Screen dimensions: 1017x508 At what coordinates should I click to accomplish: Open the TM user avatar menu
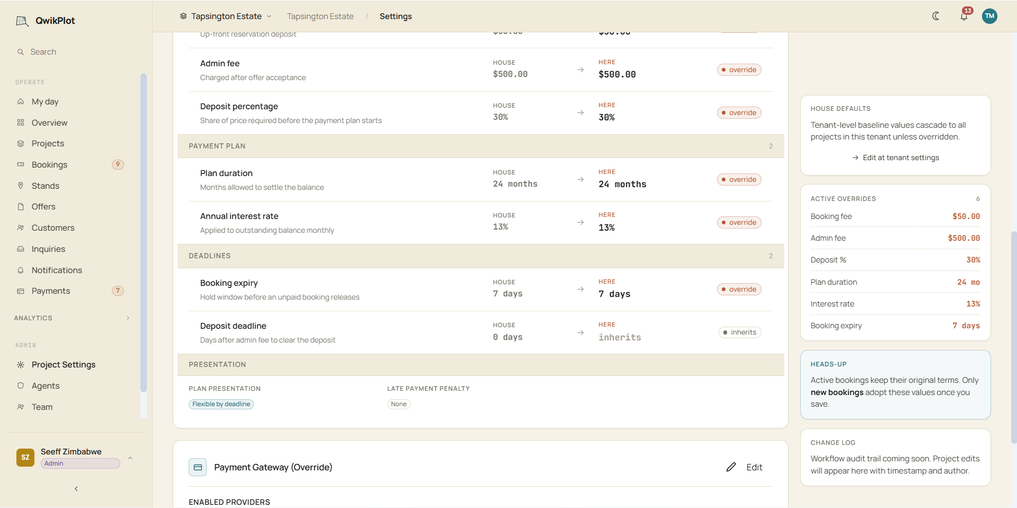[x=989, y=16]
